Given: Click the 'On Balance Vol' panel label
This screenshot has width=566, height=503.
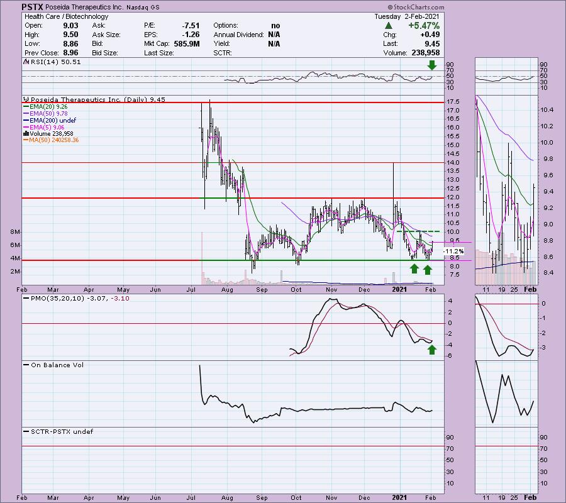Looking at the screenshot, I should [57, 365].
